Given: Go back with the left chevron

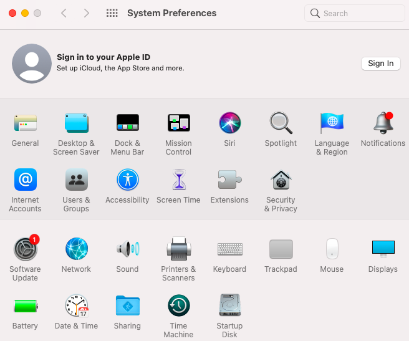Looking at the screenshot, I should (x=64, y=13).
